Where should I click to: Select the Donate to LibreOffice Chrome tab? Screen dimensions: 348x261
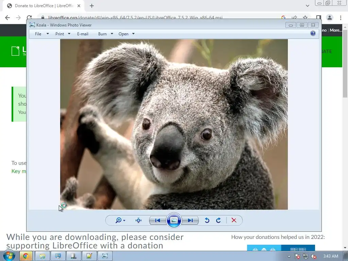pyautogui.click(x=44, y=6)
